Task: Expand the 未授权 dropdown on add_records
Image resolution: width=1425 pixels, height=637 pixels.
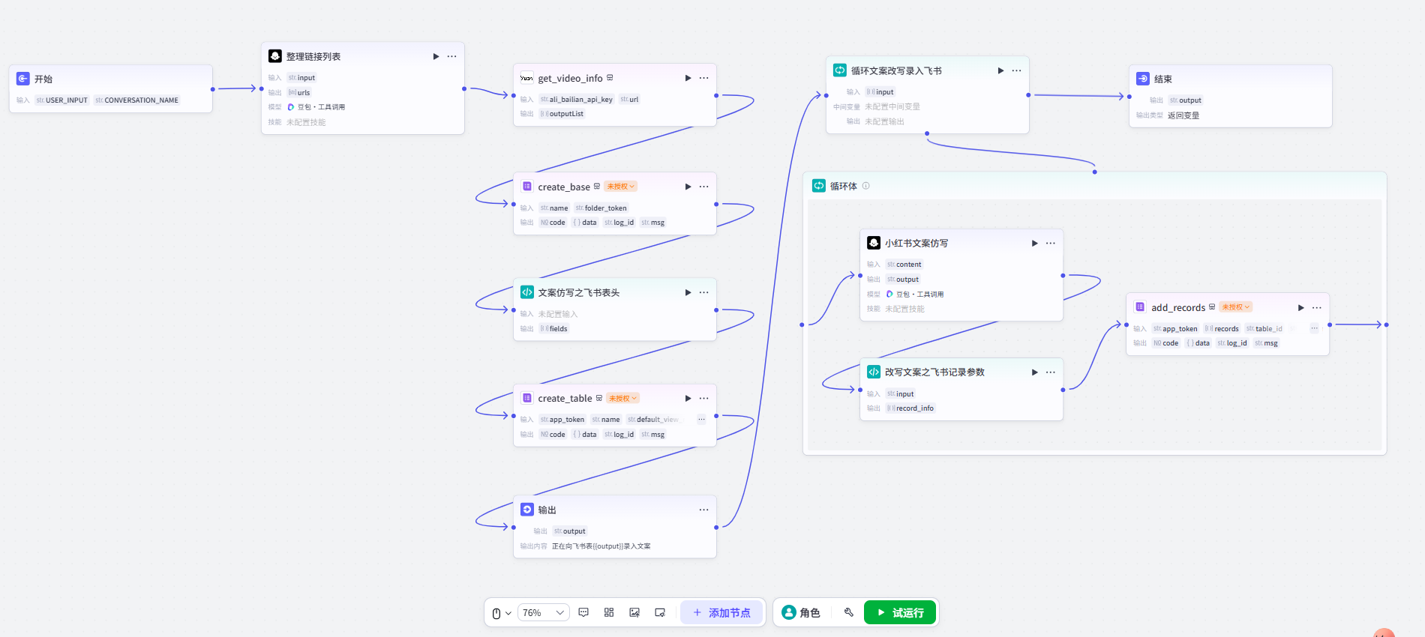Action: coord(1235,307)
